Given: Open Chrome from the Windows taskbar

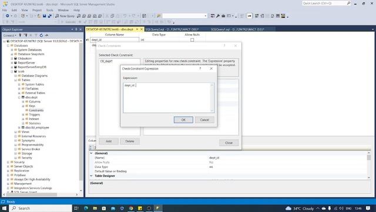Looking at the screenshot, I should 131,208.
